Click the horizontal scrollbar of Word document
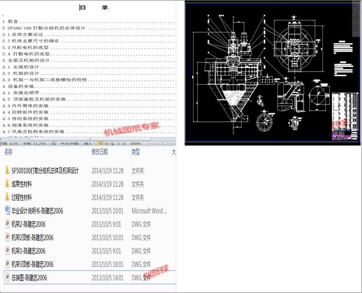The image size is (362, 293). [x=91, y=139]
